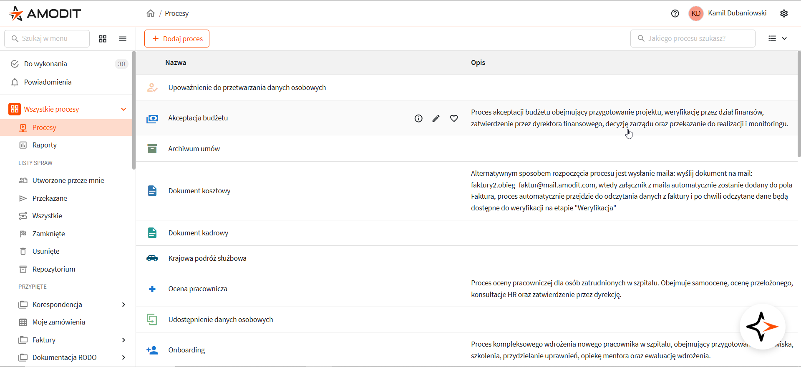The width and height of the screenshot is (801, 367).
Task: Open the Dokument kosztowy process
Action: click(x=199, y=191)
